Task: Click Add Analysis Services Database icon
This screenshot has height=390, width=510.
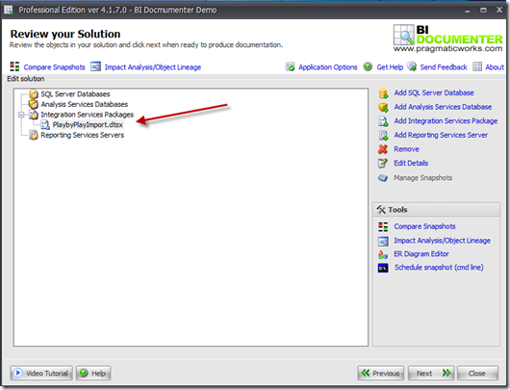Action: (383, 107)
